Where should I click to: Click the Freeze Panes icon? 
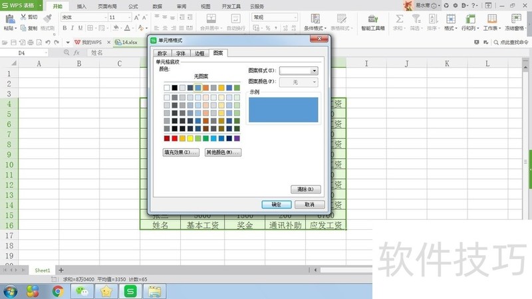tap(515, 19)
